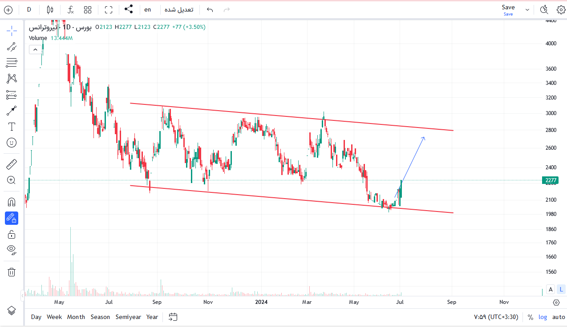This screenshot has width=567, height=327.
Task: Open the indicator templates grid menu
Action: [x=88, y=10]
